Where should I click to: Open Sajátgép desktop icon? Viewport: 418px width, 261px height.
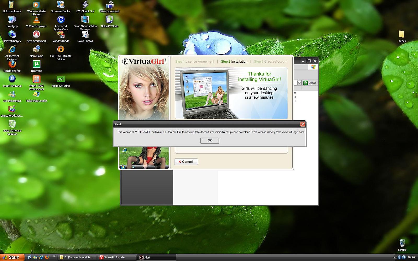12,22
